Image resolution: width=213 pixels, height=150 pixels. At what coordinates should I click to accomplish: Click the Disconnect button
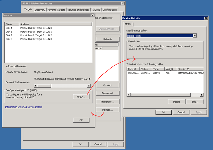pos(107,93)
